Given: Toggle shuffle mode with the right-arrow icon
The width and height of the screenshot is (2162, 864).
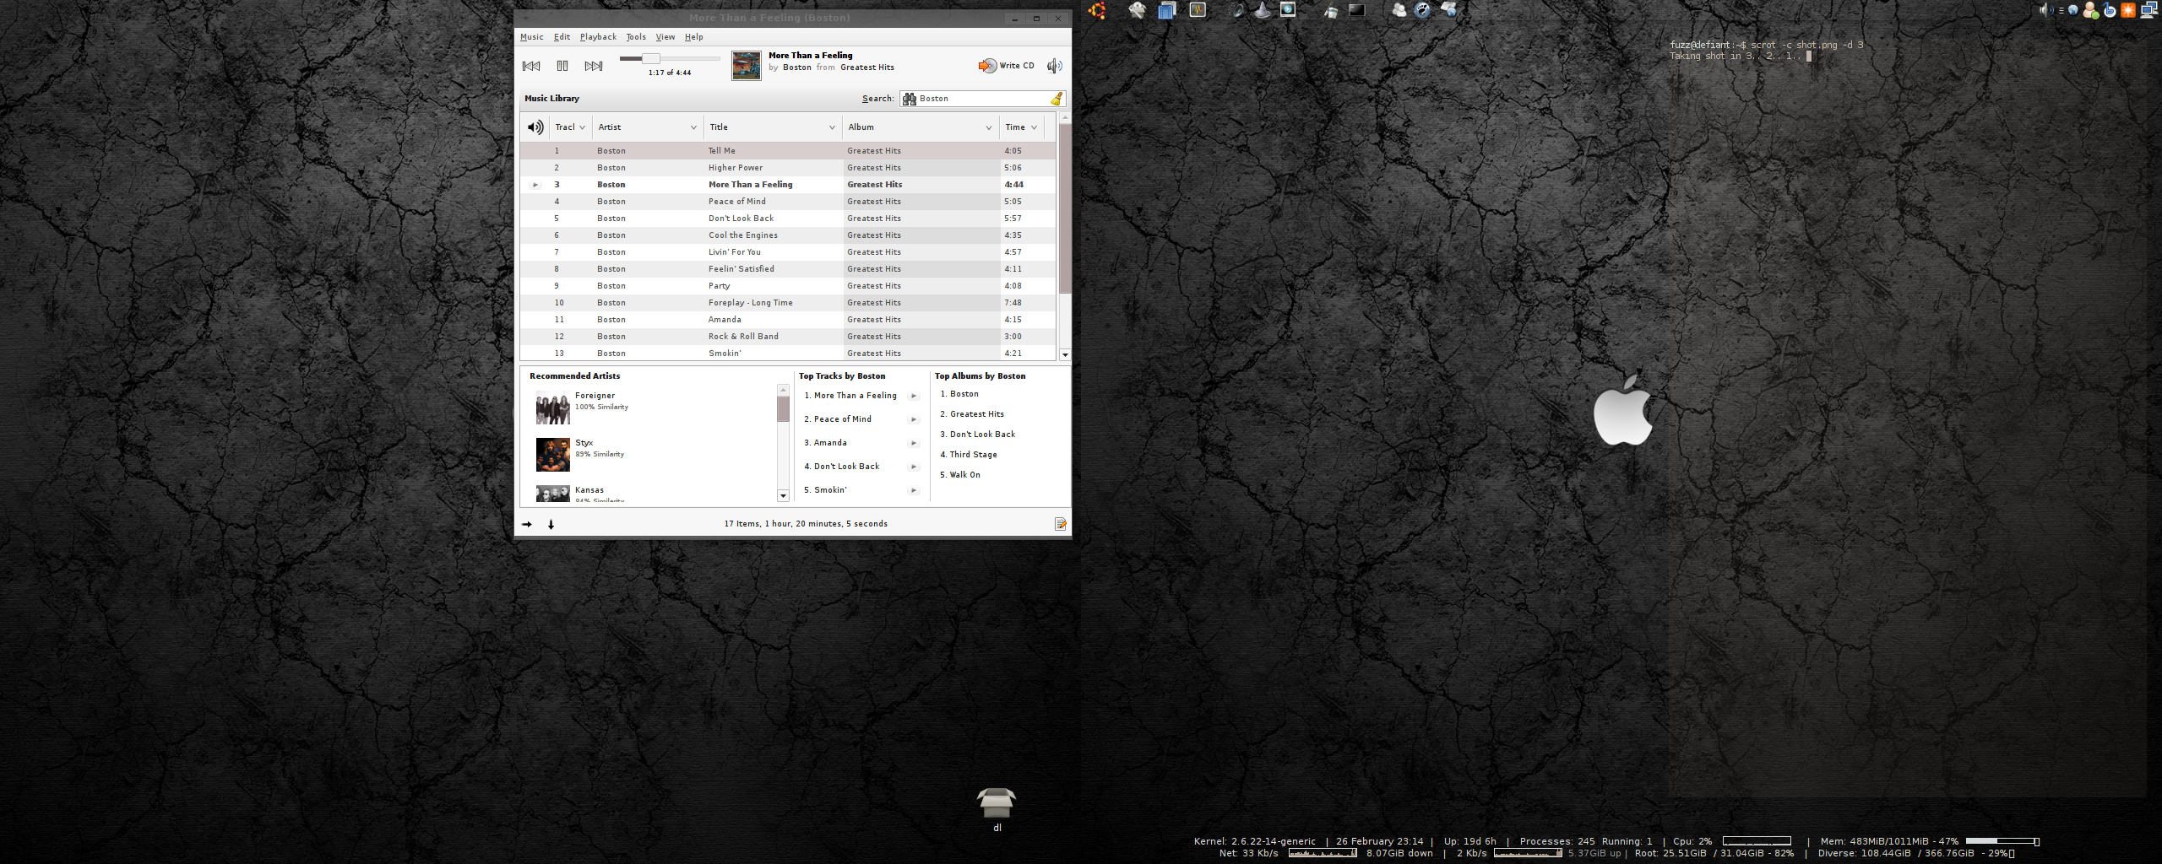Looking at the screenshot, I should click(x=527, y=524).
